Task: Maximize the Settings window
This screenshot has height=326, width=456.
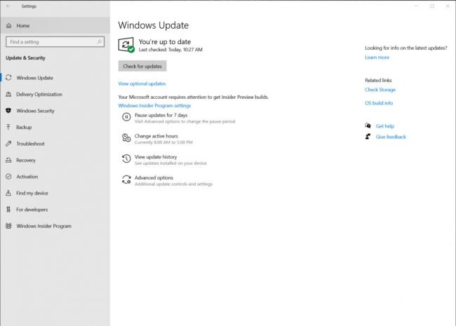Action: tap(432, 6)
